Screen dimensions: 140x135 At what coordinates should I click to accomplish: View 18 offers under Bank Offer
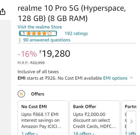(84, 133)
